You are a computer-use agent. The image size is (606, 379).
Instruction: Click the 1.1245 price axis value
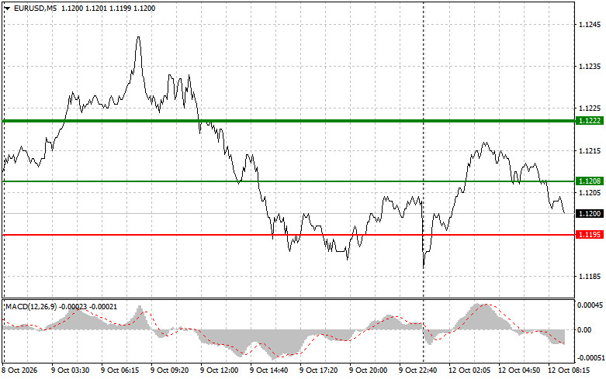tap(590, 25)
